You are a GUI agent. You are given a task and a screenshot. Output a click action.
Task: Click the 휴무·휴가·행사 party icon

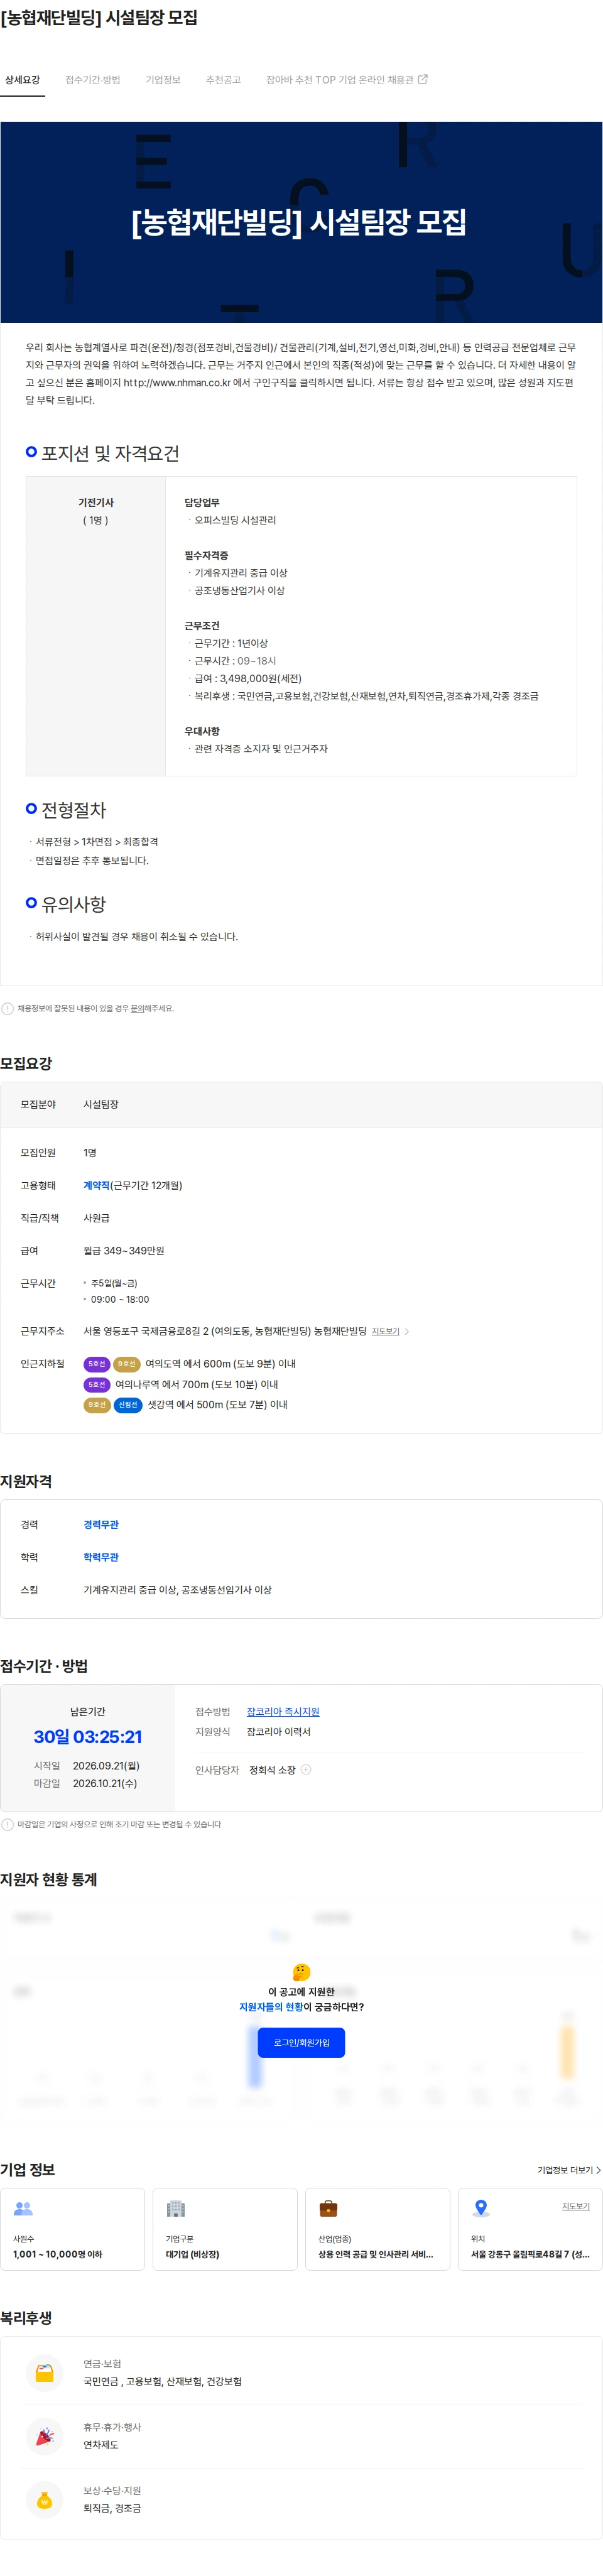pos(44,2436)
